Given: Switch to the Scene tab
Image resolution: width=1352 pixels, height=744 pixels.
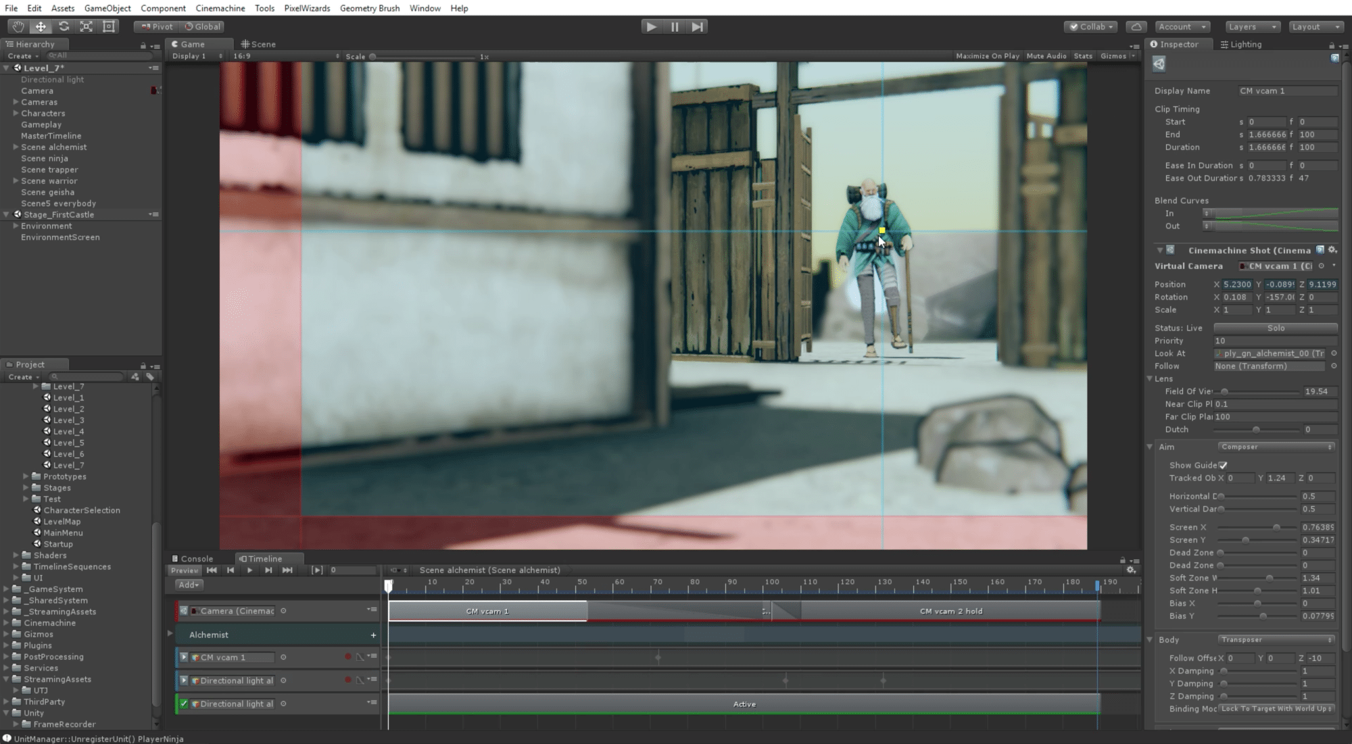Looking at the screenshot, I should click(258, 45).
